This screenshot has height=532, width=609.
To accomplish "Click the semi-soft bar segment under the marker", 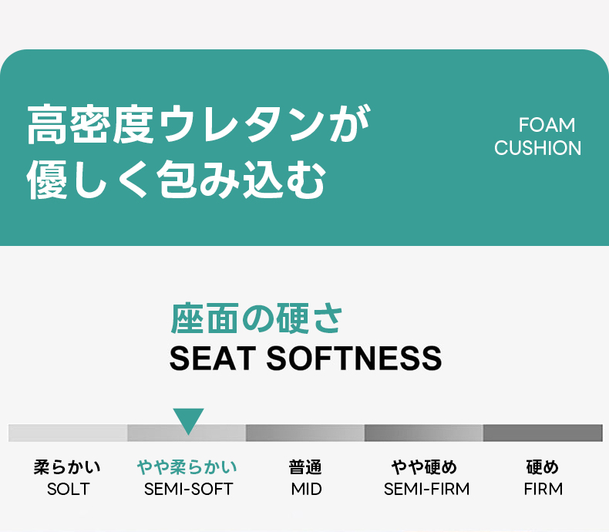I will pos(187,433).
